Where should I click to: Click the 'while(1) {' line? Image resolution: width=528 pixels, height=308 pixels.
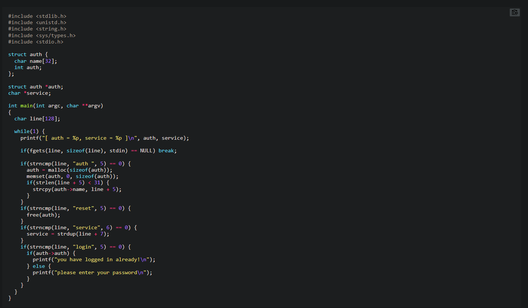(30, 132)
